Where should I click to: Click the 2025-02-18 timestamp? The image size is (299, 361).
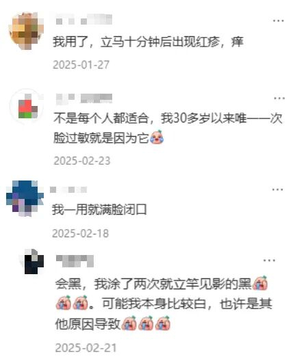pyautogui.click(x=80, y=233)
